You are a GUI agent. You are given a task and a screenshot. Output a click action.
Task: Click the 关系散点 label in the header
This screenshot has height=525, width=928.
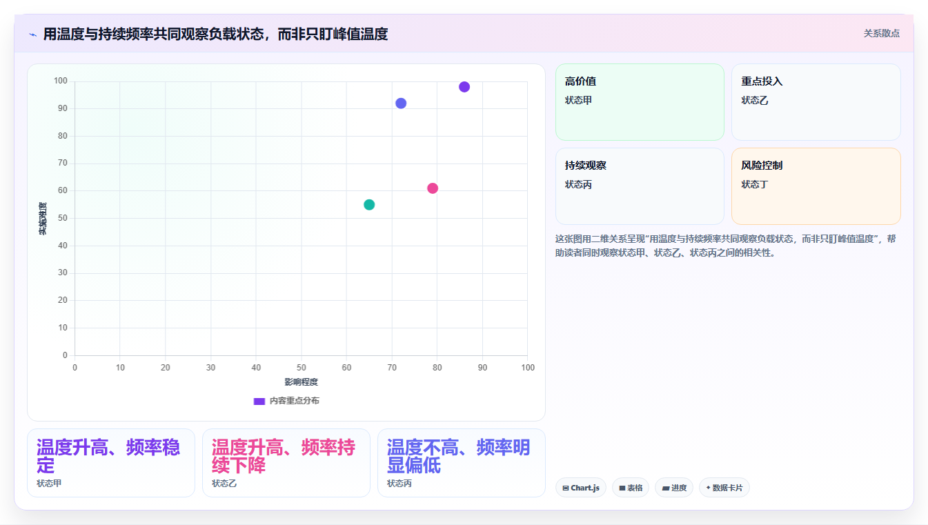(881, 33)
